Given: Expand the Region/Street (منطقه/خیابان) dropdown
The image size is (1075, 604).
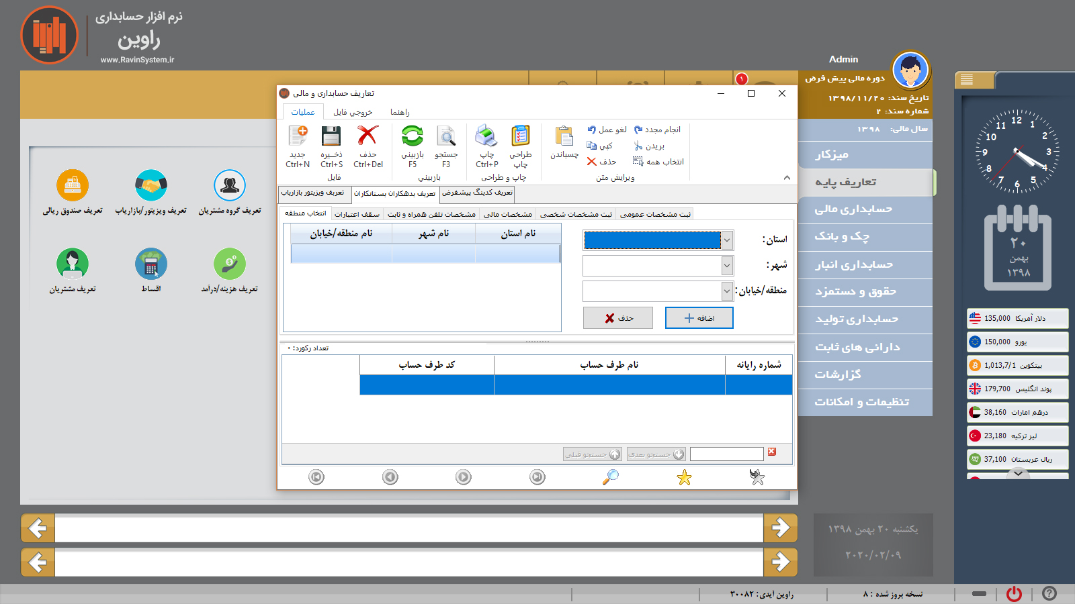Looking at the screenshot, I should (x=726, y=291).
